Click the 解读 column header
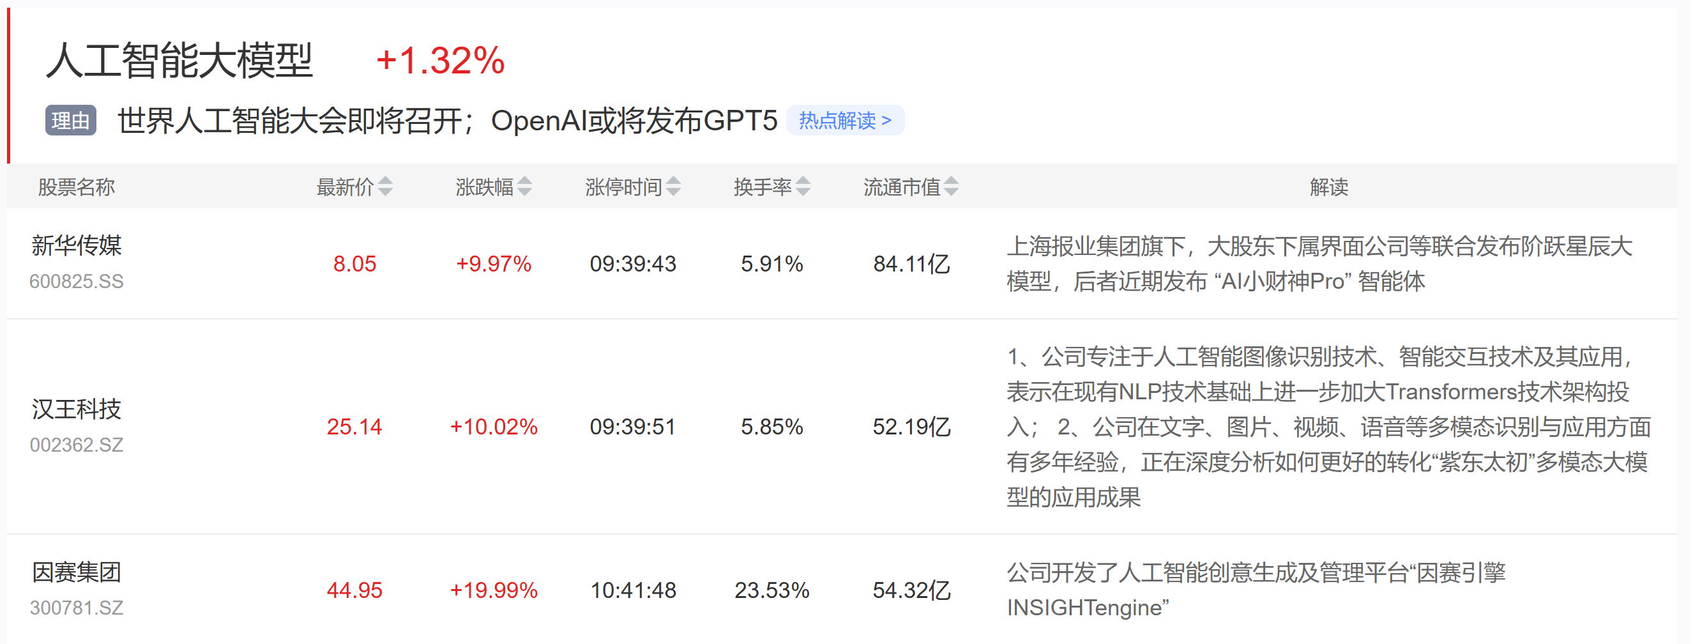1702x644 pixels. tap(1328, 187)
